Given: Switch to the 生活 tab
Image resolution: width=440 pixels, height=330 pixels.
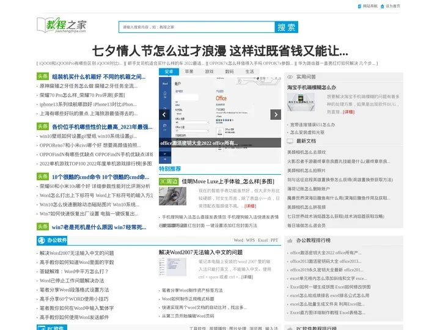Looking at the screenshot, I should (x=249, y=71).
